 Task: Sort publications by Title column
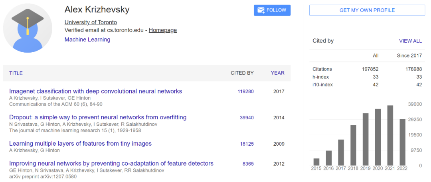point(16,73)
